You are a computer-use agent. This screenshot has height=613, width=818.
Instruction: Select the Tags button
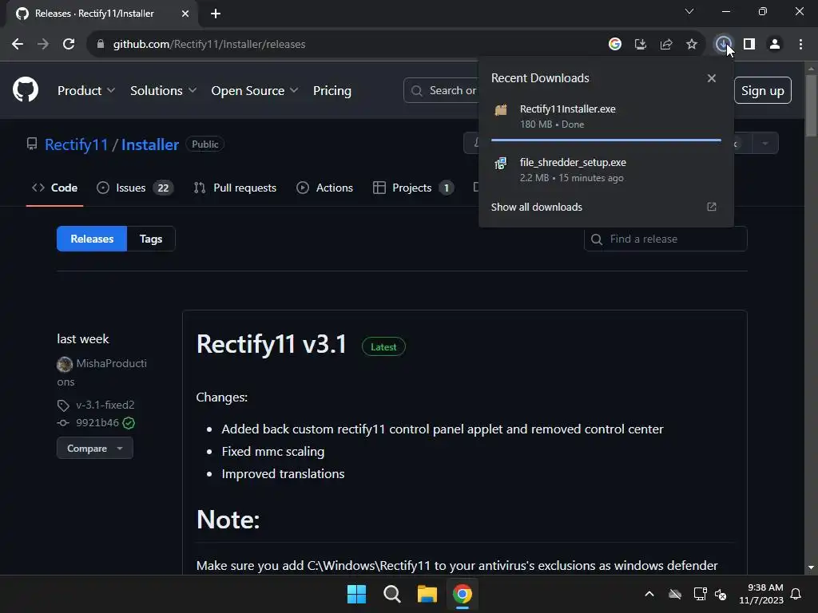coord(151,239)
